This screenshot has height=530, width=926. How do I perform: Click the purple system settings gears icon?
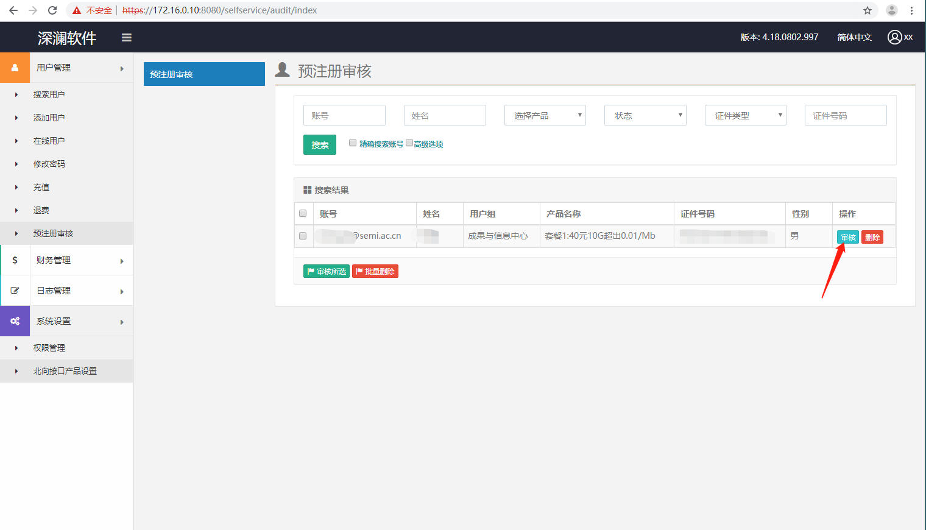coord(15,321)
